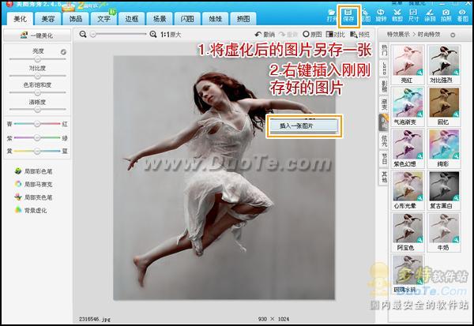Click the image size 930 × 1024
The image size is (474, 326).
pyautogui.click(x=273, y=319)
